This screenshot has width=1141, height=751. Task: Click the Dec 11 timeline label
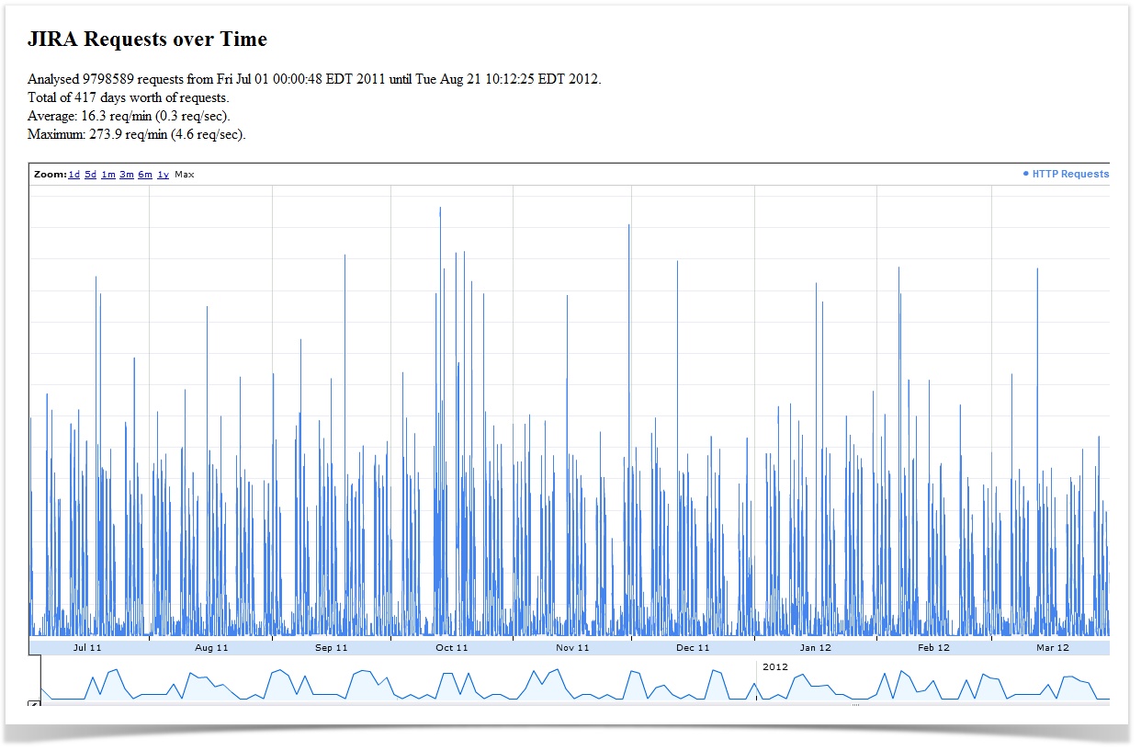pyautogui.click(x=693, y=648)
